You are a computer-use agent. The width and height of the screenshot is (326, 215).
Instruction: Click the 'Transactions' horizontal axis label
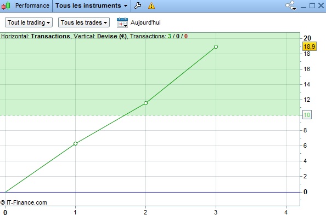pos(50,36)
